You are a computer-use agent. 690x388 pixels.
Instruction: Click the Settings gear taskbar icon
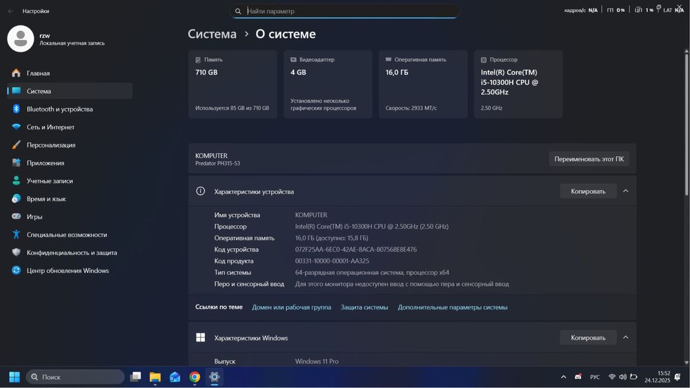click(x=215, y=377)
